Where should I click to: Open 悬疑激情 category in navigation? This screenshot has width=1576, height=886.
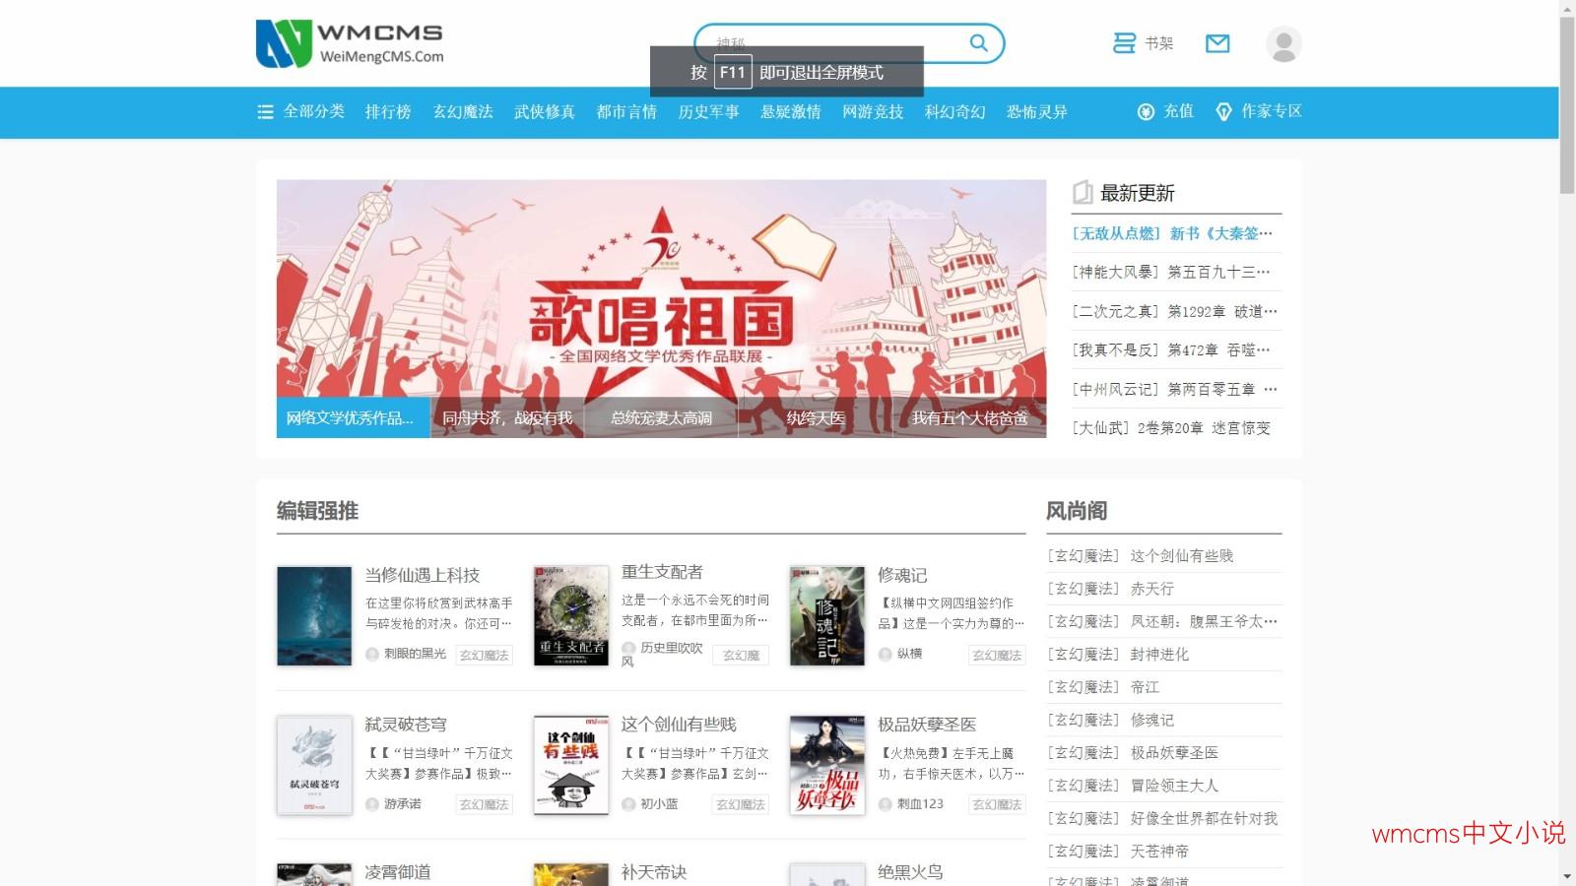pyautogui.click(x=791, y=111)
